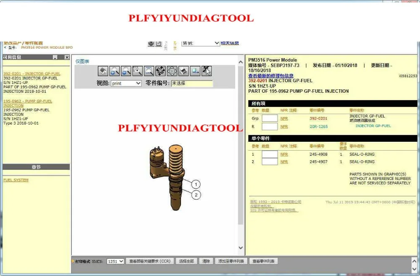The height and width of the screenshot is (276, 420).
Task: Select the pan four-arrows tool
Action: [x=172, y=71]
